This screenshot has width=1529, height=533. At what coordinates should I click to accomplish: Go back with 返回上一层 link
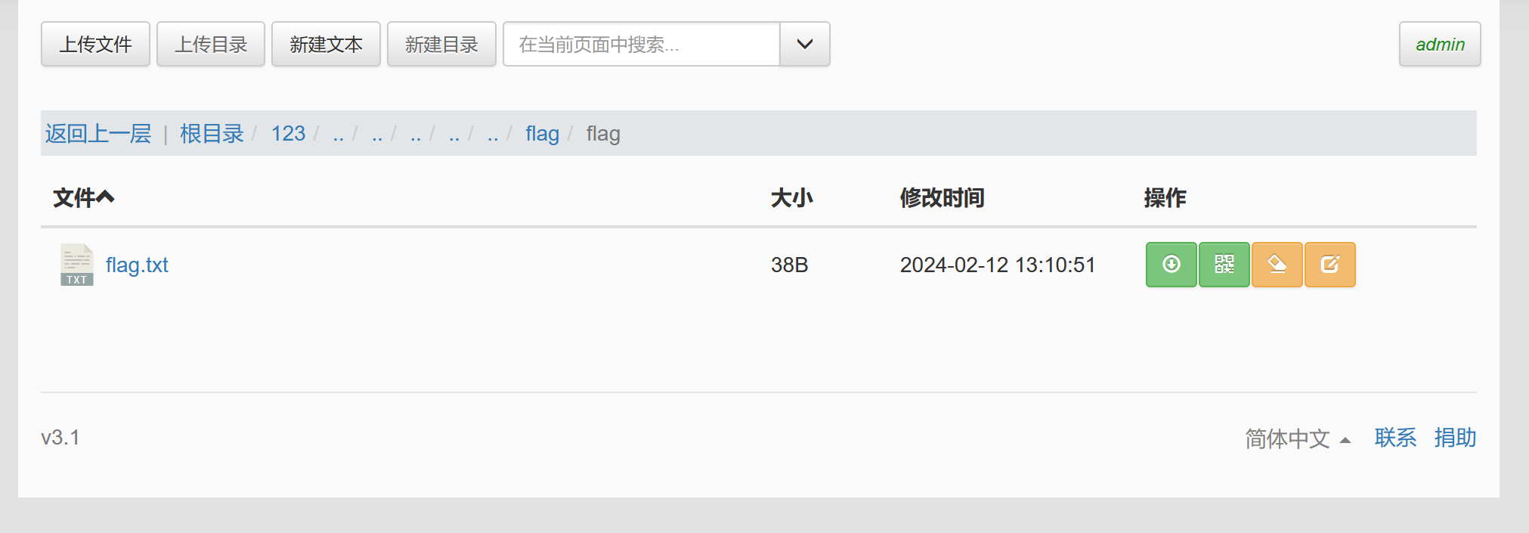pos(98,134)
